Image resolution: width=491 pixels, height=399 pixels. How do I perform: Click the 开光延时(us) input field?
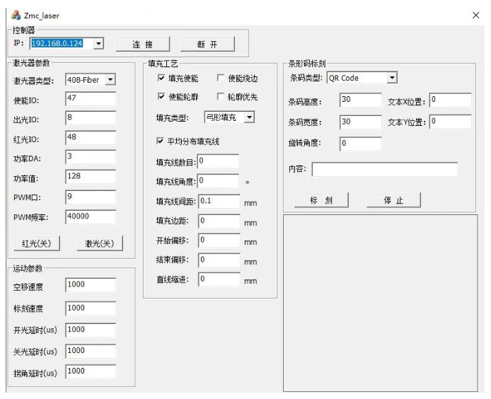(x=91, y=330)
